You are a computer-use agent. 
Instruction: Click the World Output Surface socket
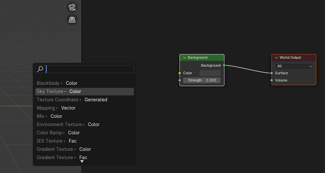click(272, 73)
